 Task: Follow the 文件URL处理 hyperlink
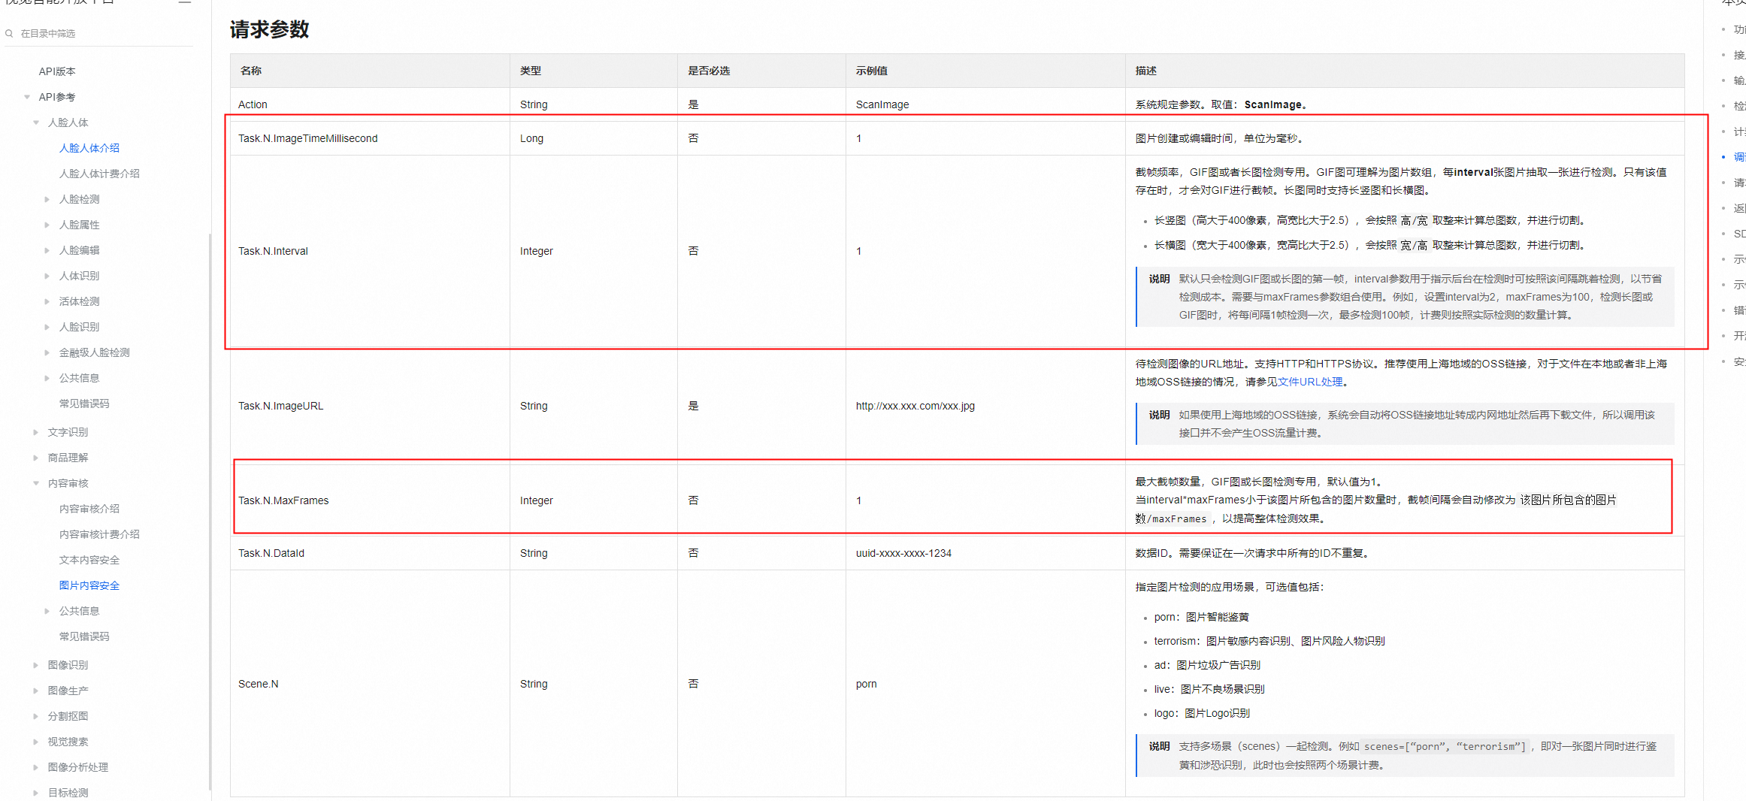(x=1309, y=382)
